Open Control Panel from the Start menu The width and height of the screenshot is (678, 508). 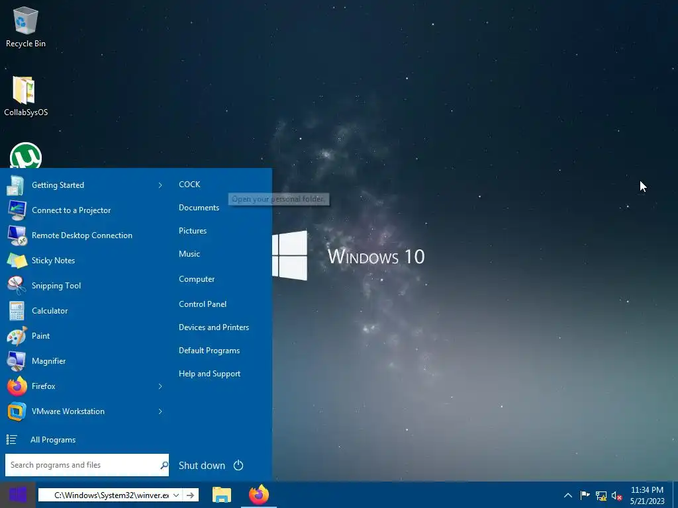tap(203, 304)
